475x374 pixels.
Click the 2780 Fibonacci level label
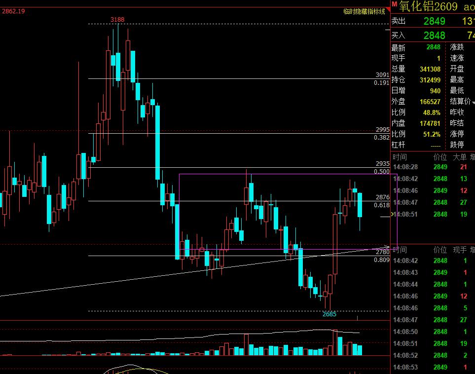pyautogui.click(x=383, y=252)
